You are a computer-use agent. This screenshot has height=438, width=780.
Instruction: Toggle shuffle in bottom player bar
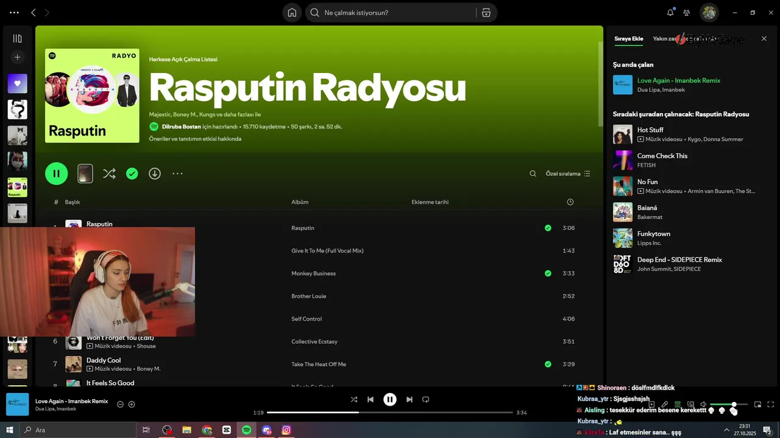click(x=354, y=400)
